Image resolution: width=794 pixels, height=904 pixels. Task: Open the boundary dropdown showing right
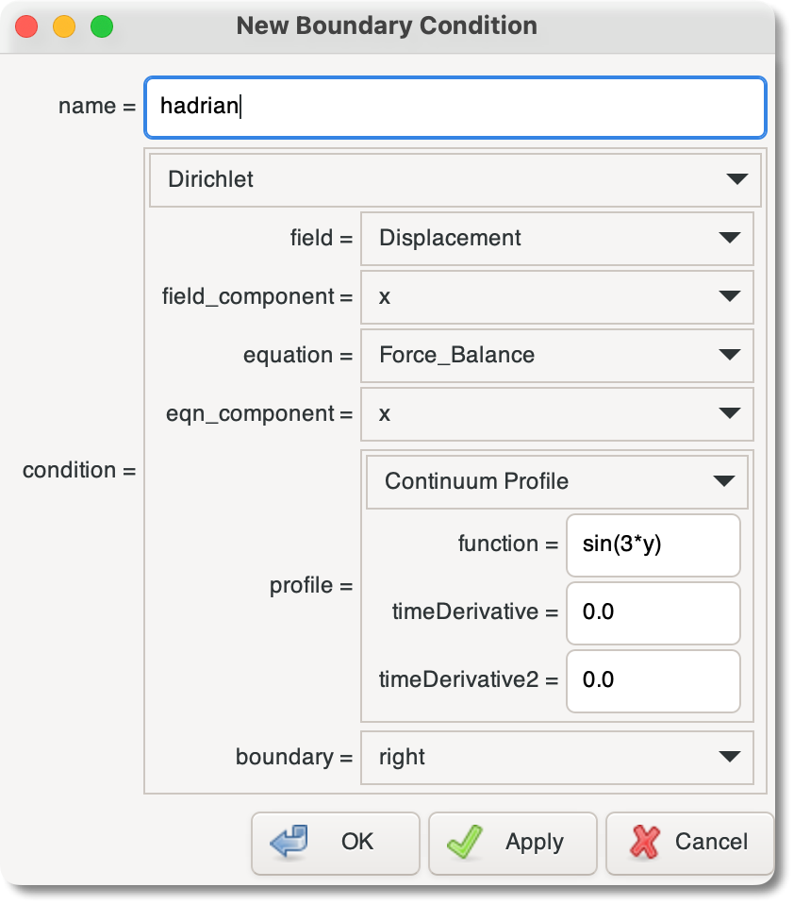pos(556,757)
